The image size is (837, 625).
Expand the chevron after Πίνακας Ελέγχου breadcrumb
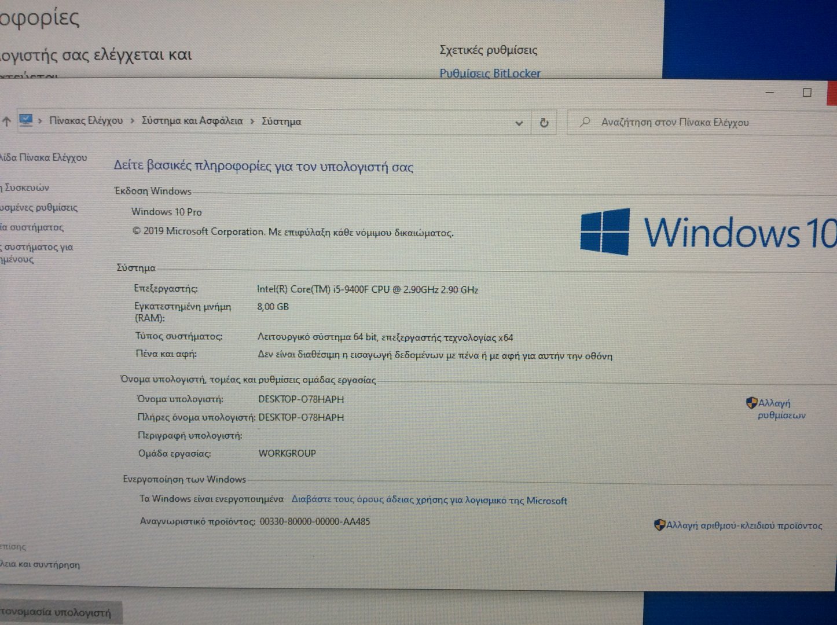tap(133, 121)
